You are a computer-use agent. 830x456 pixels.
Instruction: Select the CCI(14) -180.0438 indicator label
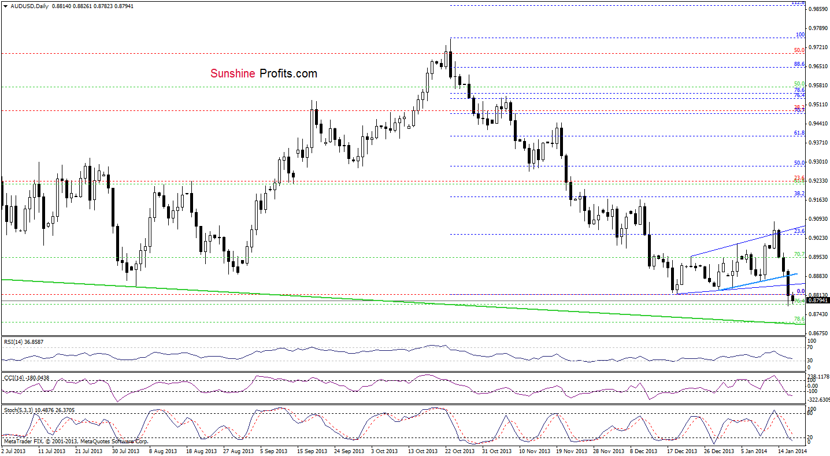pos(26,377)
